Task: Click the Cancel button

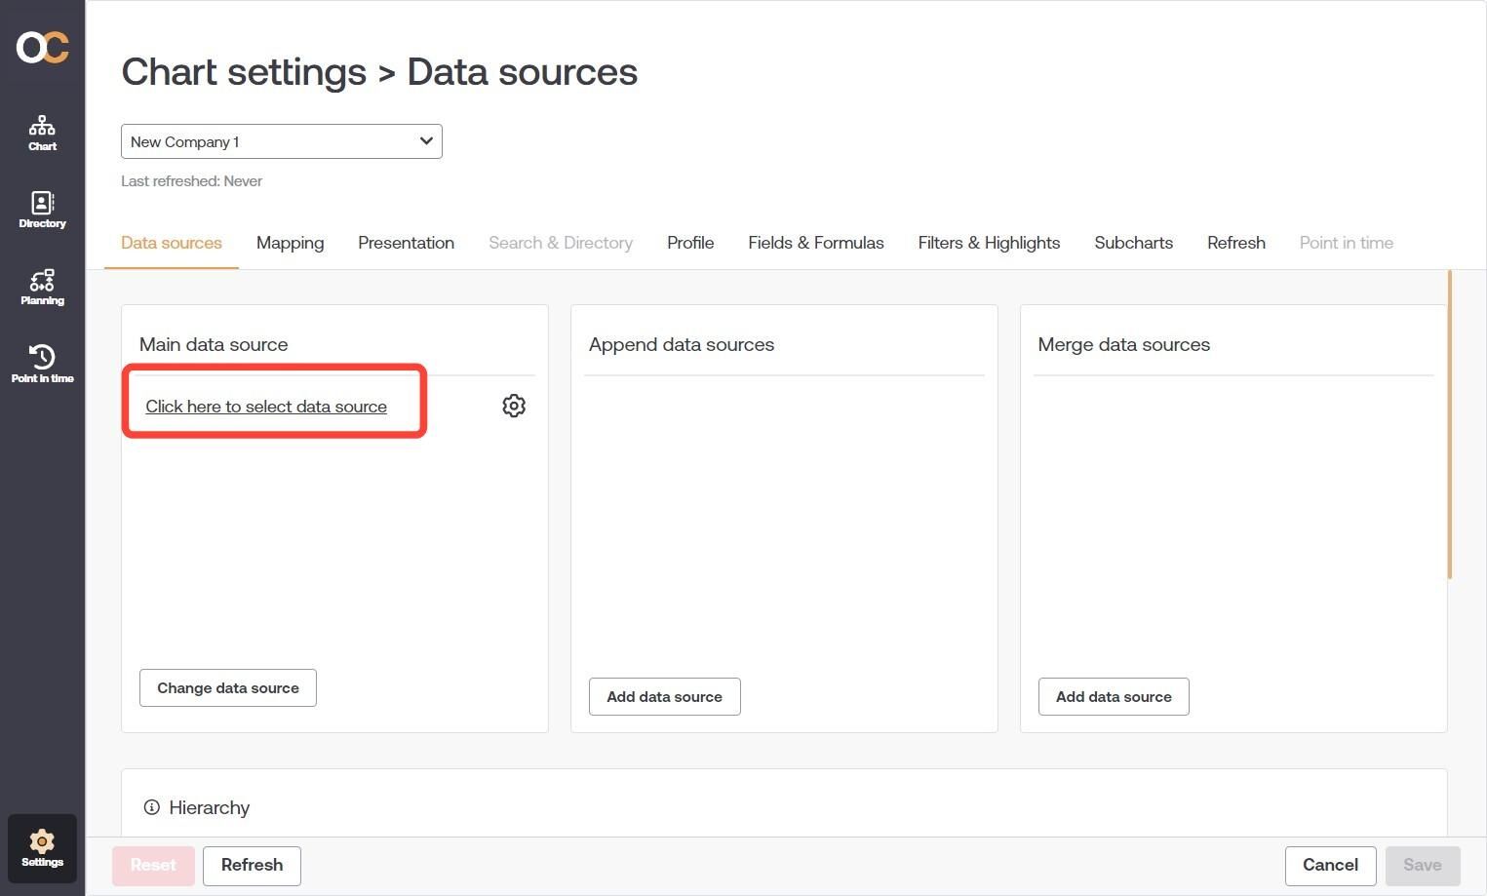Action: [x=1330, y=865]
